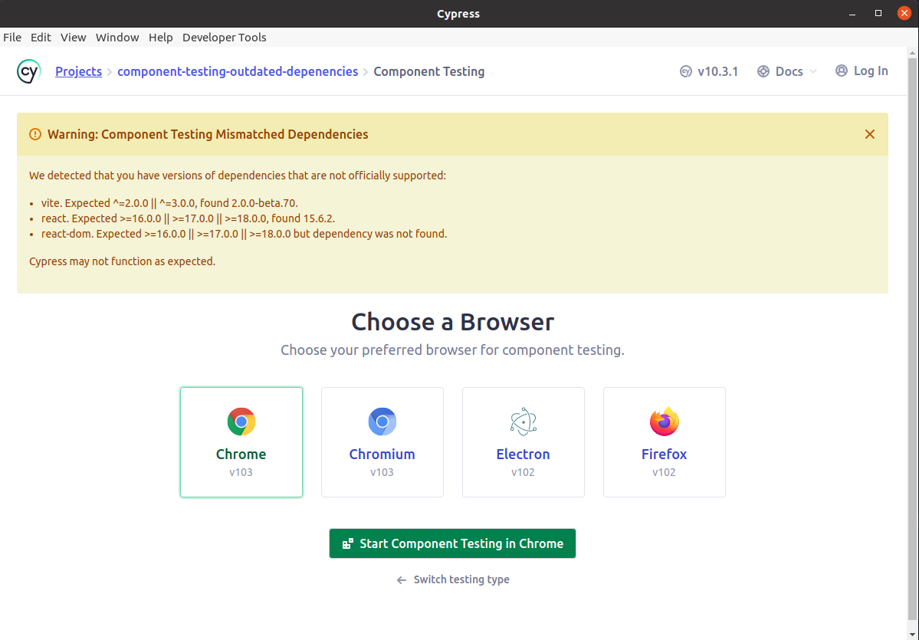Viewport: 919px width, 640px height.
Task: Click the scrollbar up arrow
Action: (x=913, y=53)
